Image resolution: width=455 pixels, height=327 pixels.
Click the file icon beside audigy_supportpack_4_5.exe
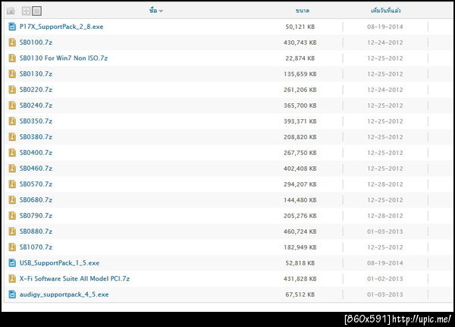(12, 294)
